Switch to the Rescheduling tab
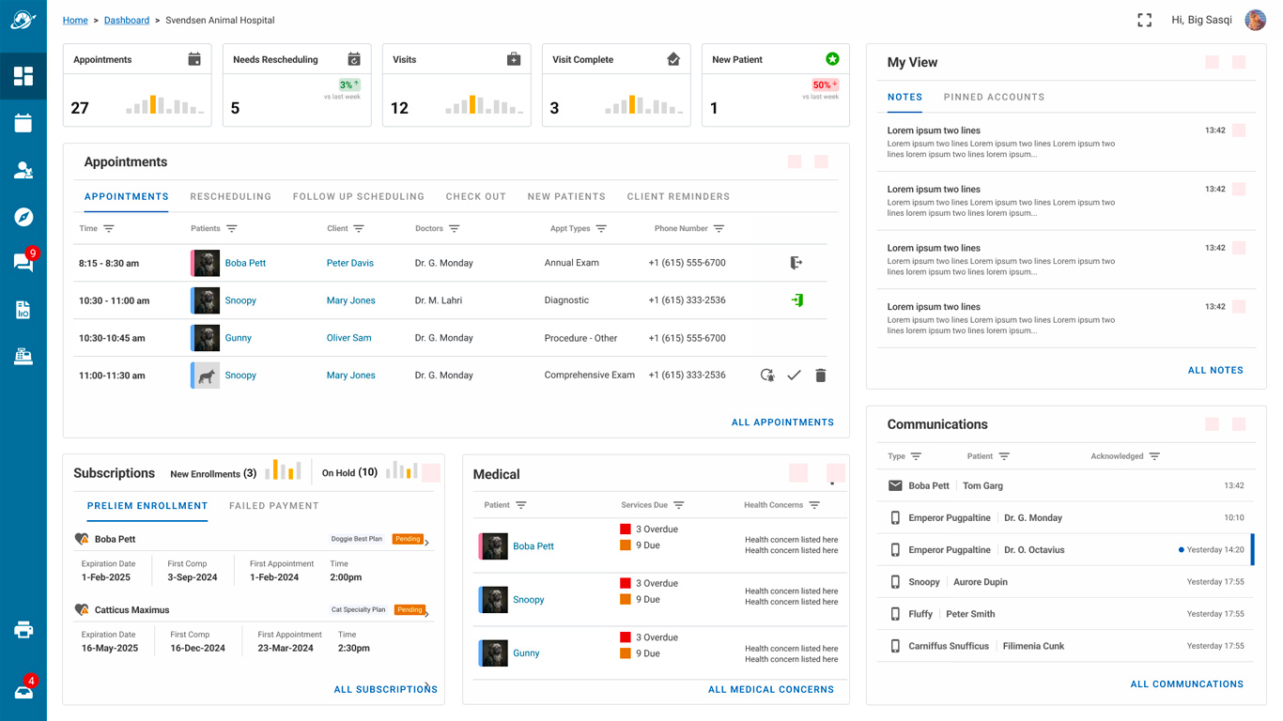This screenshot has height=721, width=1283. (x=230, y=197)
